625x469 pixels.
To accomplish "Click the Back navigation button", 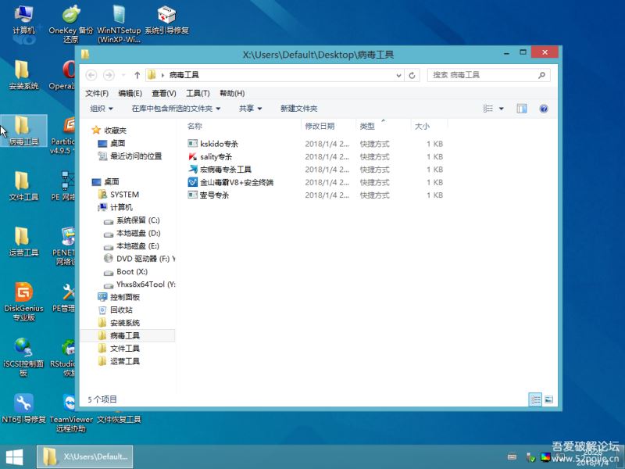I will point(91,75).
